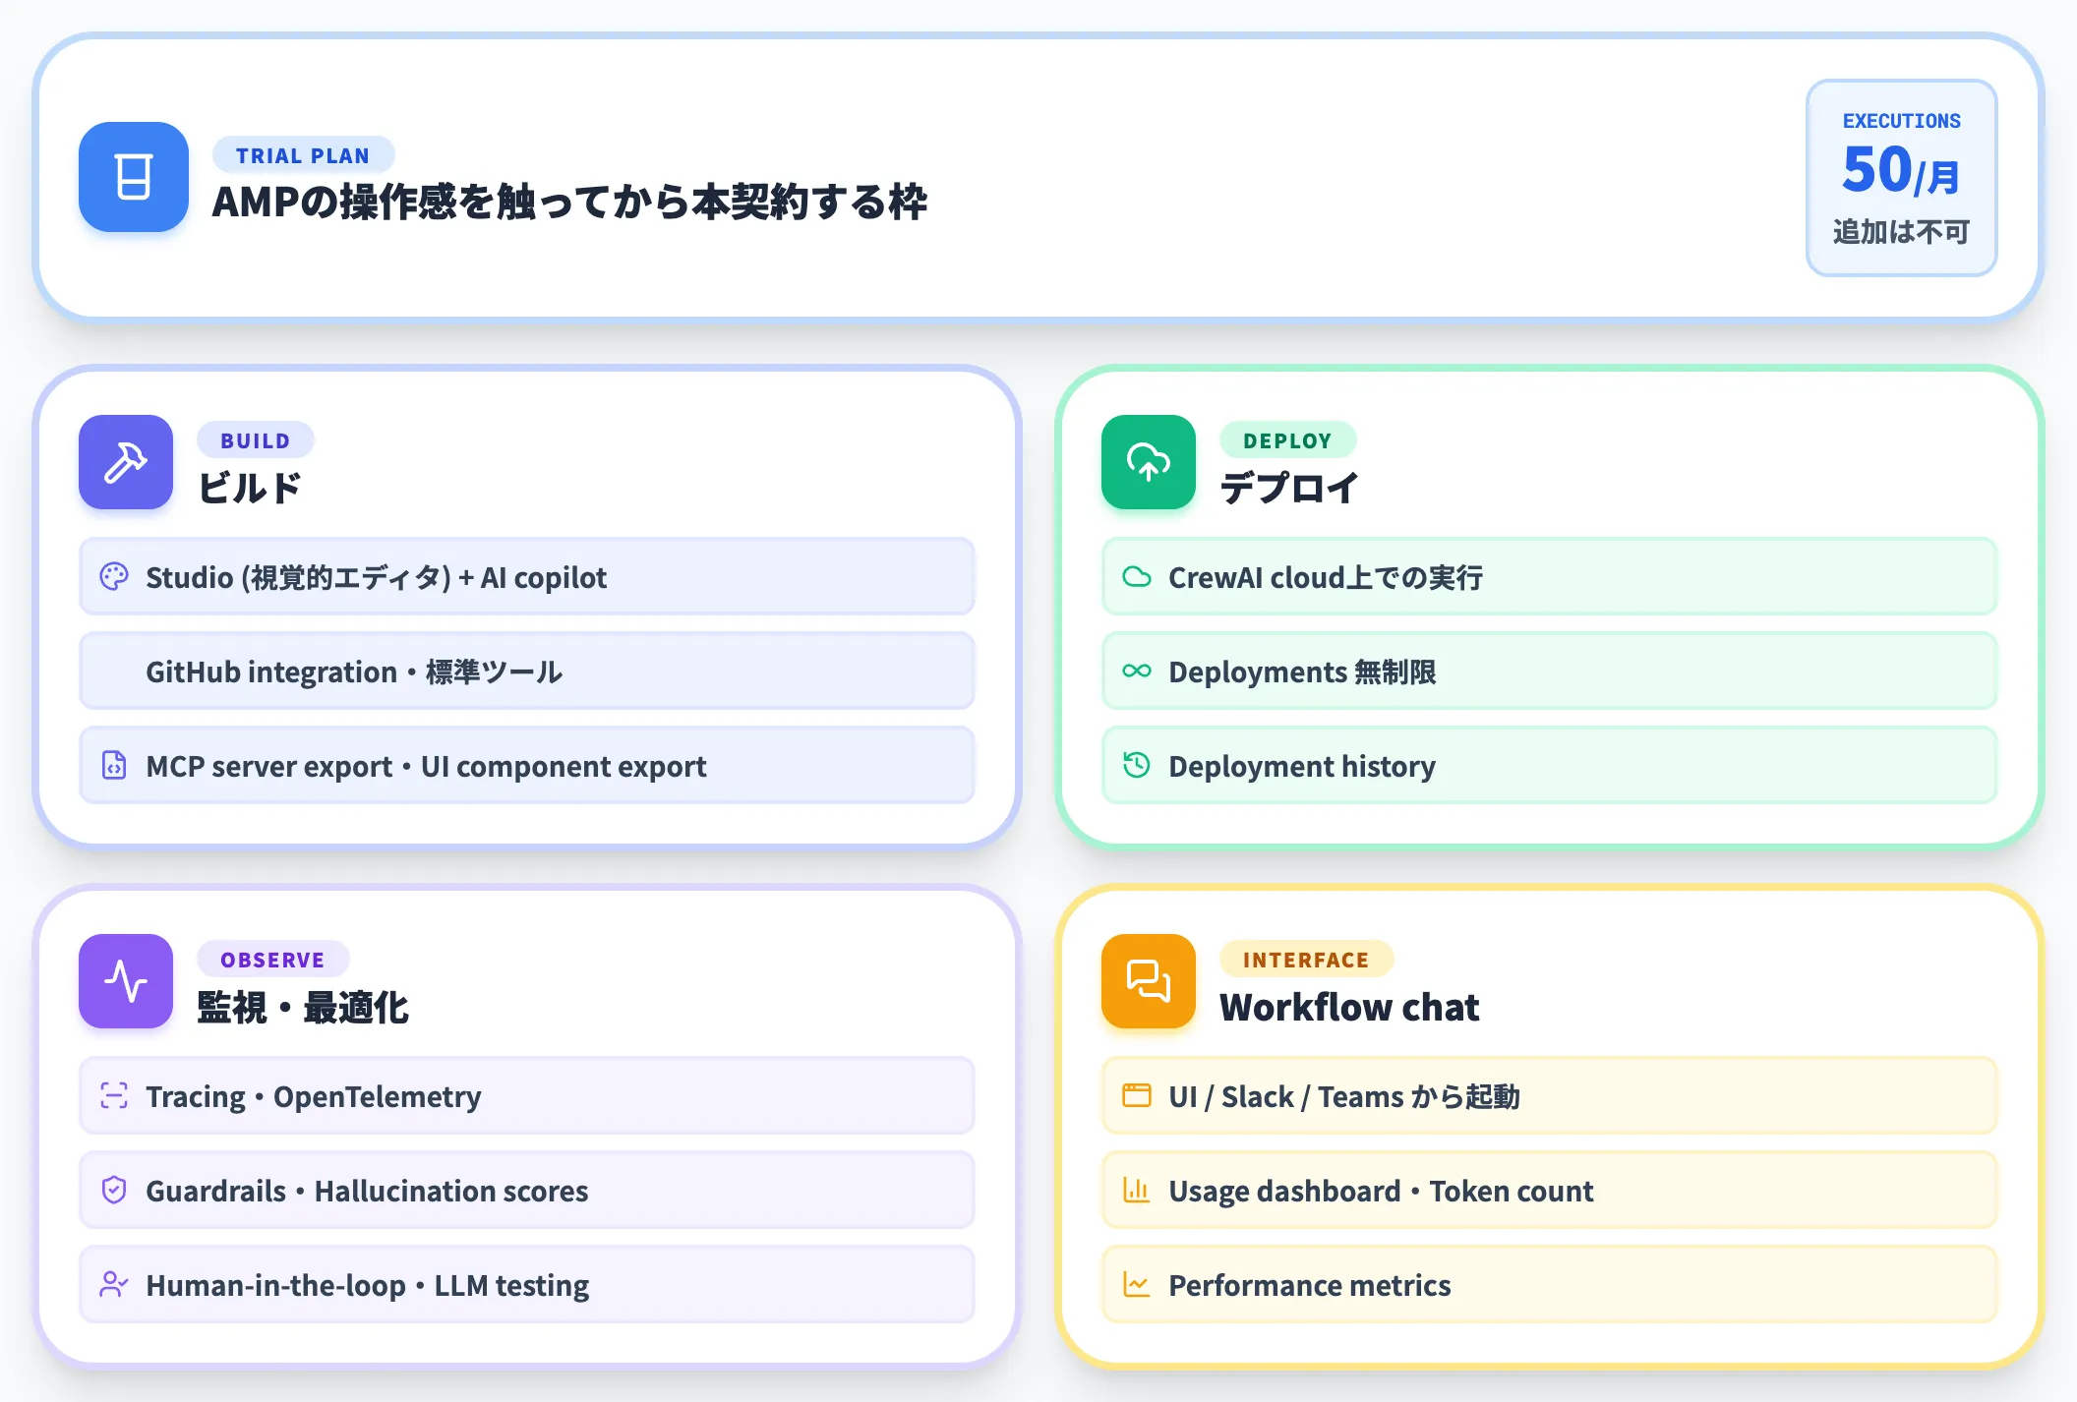Viewport: 2077px width, 1402px height.
Task: Click the 監視・最適化 heading
Action: (x=303, y=1008)
